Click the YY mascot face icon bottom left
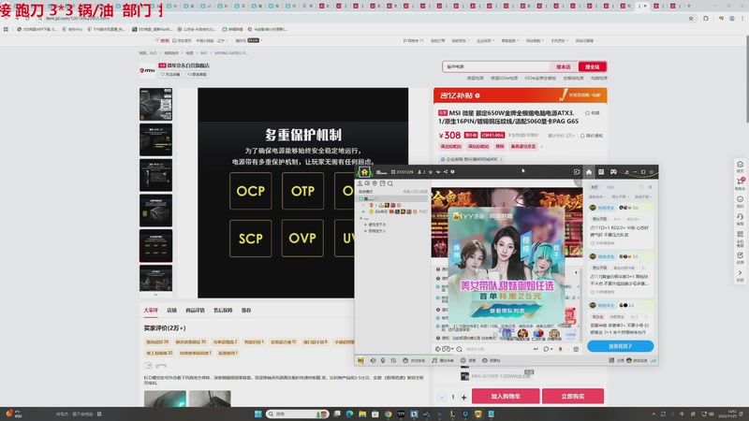Screen dimensions: 749x421 pos(360,360)
